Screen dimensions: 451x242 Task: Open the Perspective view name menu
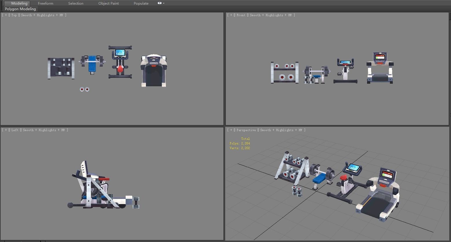point(246,130)
